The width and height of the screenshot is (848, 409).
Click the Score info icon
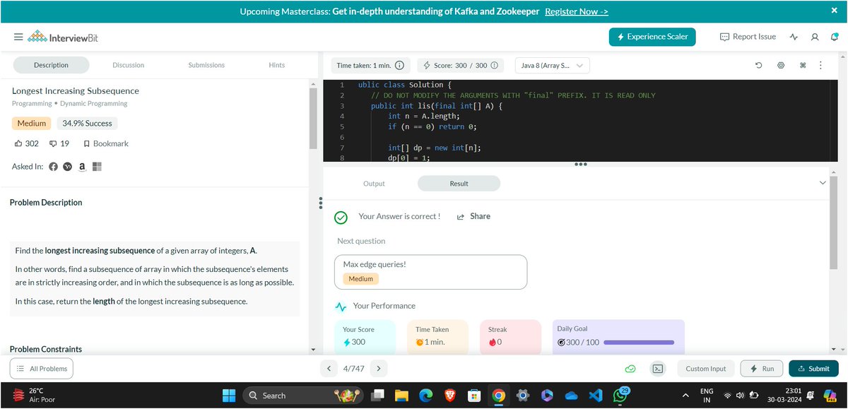point(494,66)
